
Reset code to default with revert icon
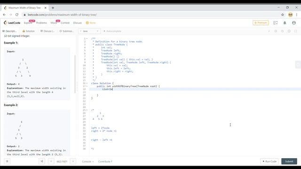point(282,31)
